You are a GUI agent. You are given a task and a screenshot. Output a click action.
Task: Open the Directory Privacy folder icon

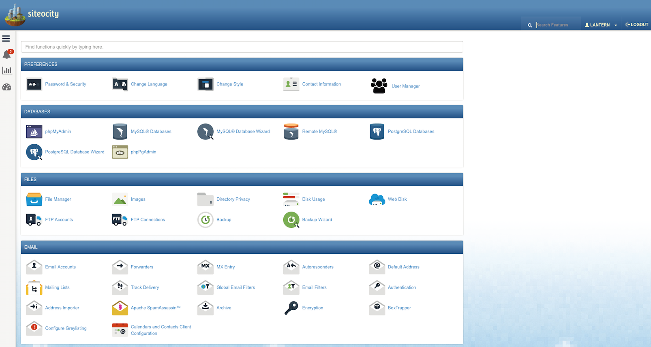(206, 199)
